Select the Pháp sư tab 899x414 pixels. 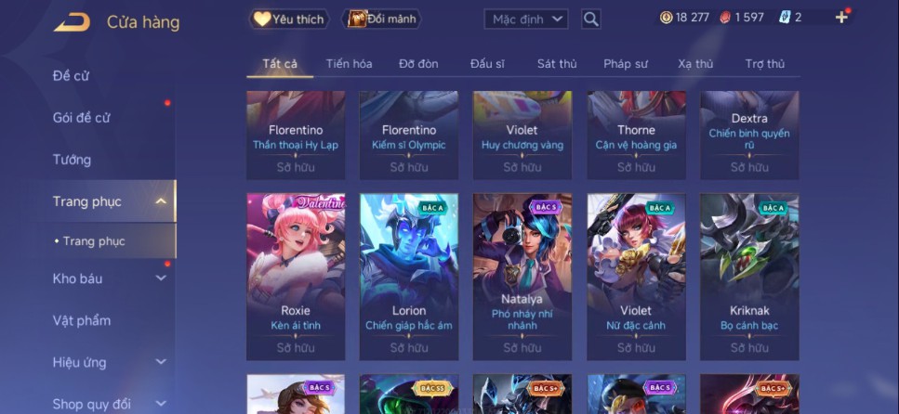626,63
